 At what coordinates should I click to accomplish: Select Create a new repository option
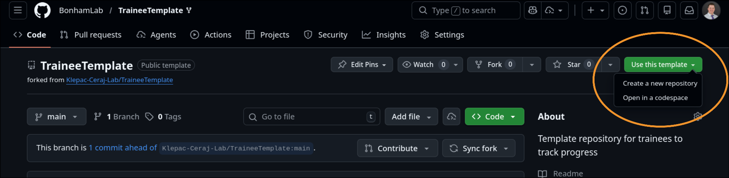(x=659, y=83)
